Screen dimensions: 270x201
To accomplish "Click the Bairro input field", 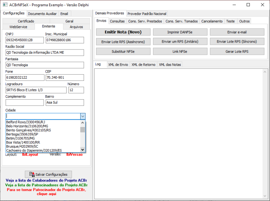I will pos(65,102).
